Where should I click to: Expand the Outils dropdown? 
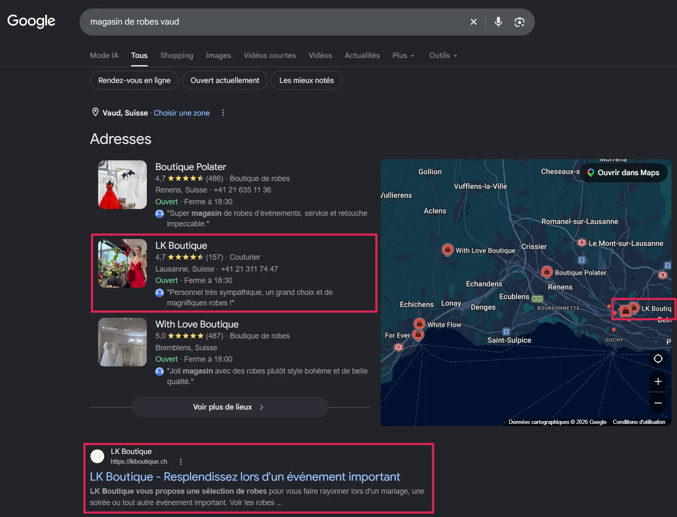click(443, 55)
